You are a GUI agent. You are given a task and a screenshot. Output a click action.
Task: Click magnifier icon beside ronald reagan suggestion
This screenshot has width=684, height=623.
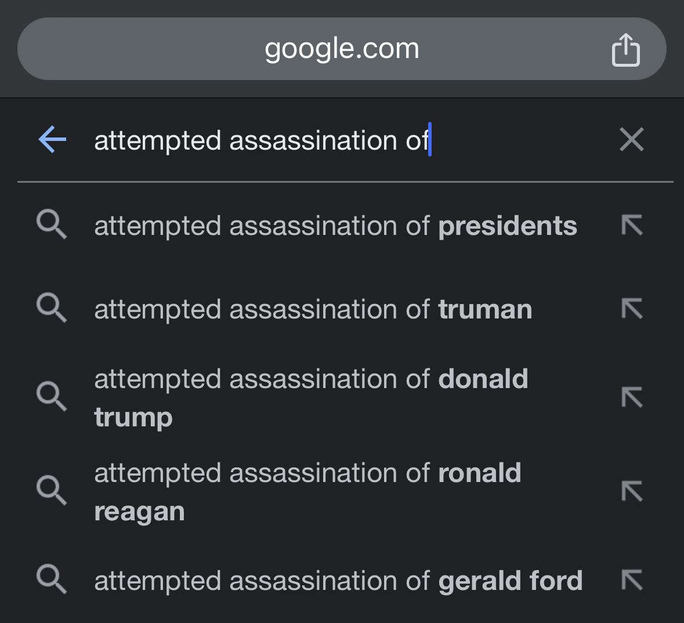(52, 490)
